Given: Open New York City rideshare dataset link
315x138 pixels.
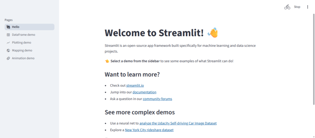Looking at the screenshot, I should point(149,130).
